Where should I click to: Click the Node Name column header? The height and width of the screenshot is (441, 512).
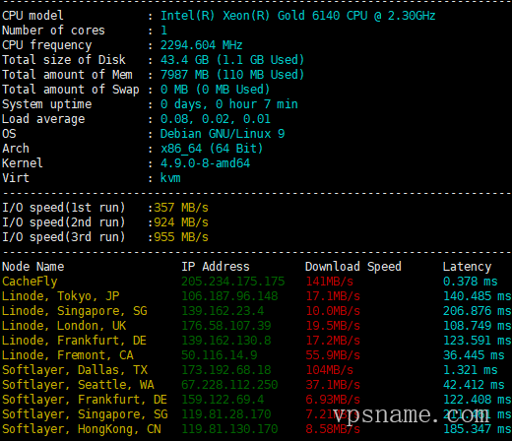tap(33, 267)
